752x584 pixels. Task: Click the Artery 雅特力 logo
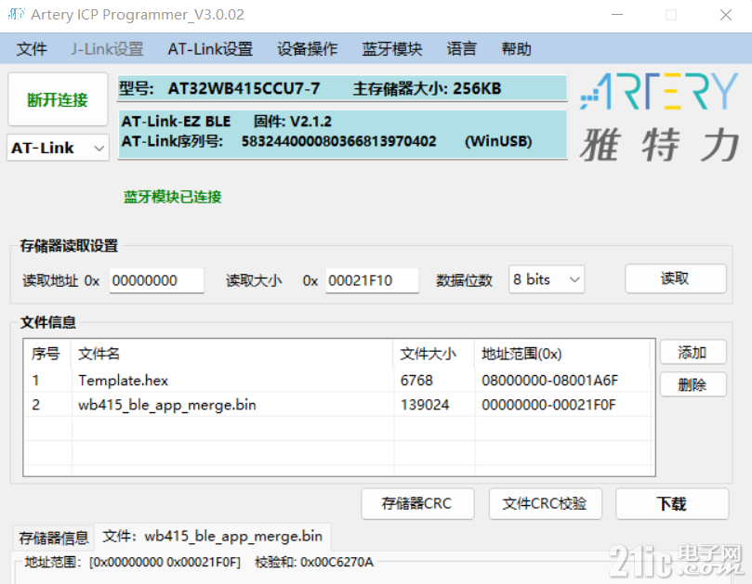[659, 117]
